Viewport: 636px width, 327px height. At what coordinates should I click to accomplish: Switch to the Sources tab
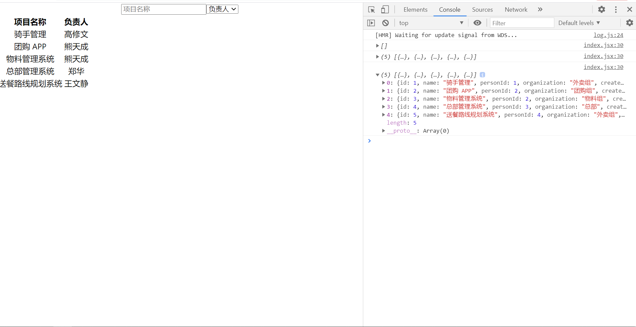click(x=482, y=10)
